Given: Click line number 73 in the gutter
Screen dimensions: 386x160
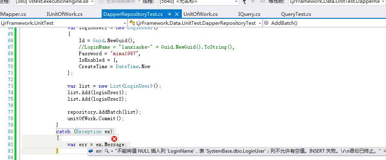Looking at the screenshot, I should pos(10,86).
